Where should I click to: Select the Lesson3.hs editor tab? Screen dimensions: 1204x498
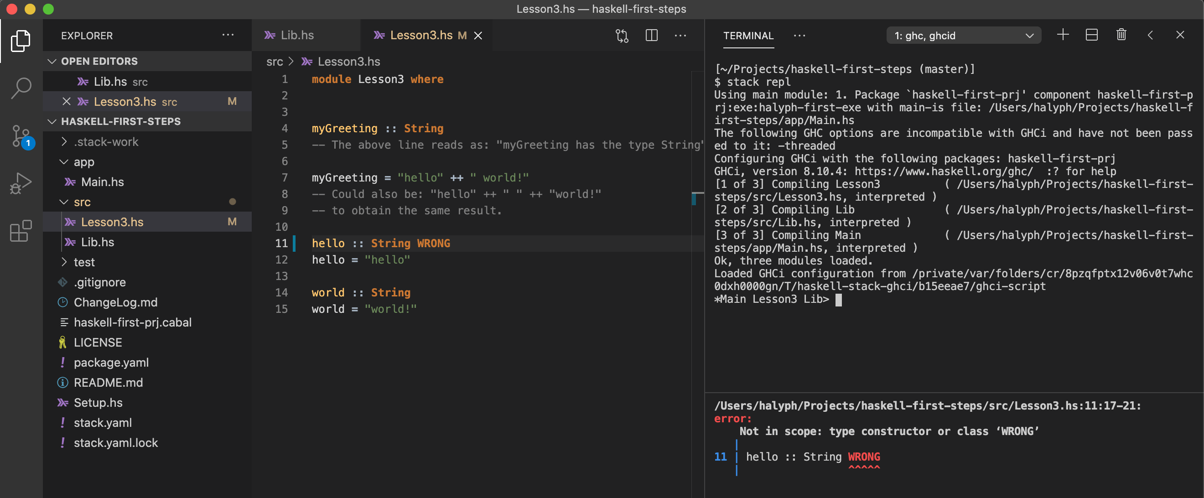pyautogui.click(x=426, y=36)
